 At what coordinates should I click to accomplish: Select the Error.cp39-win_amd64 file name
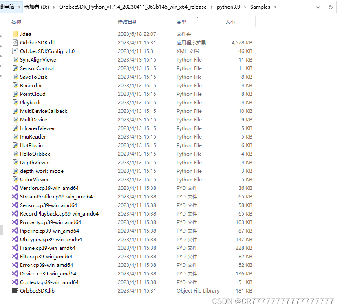tap(46, 265)
